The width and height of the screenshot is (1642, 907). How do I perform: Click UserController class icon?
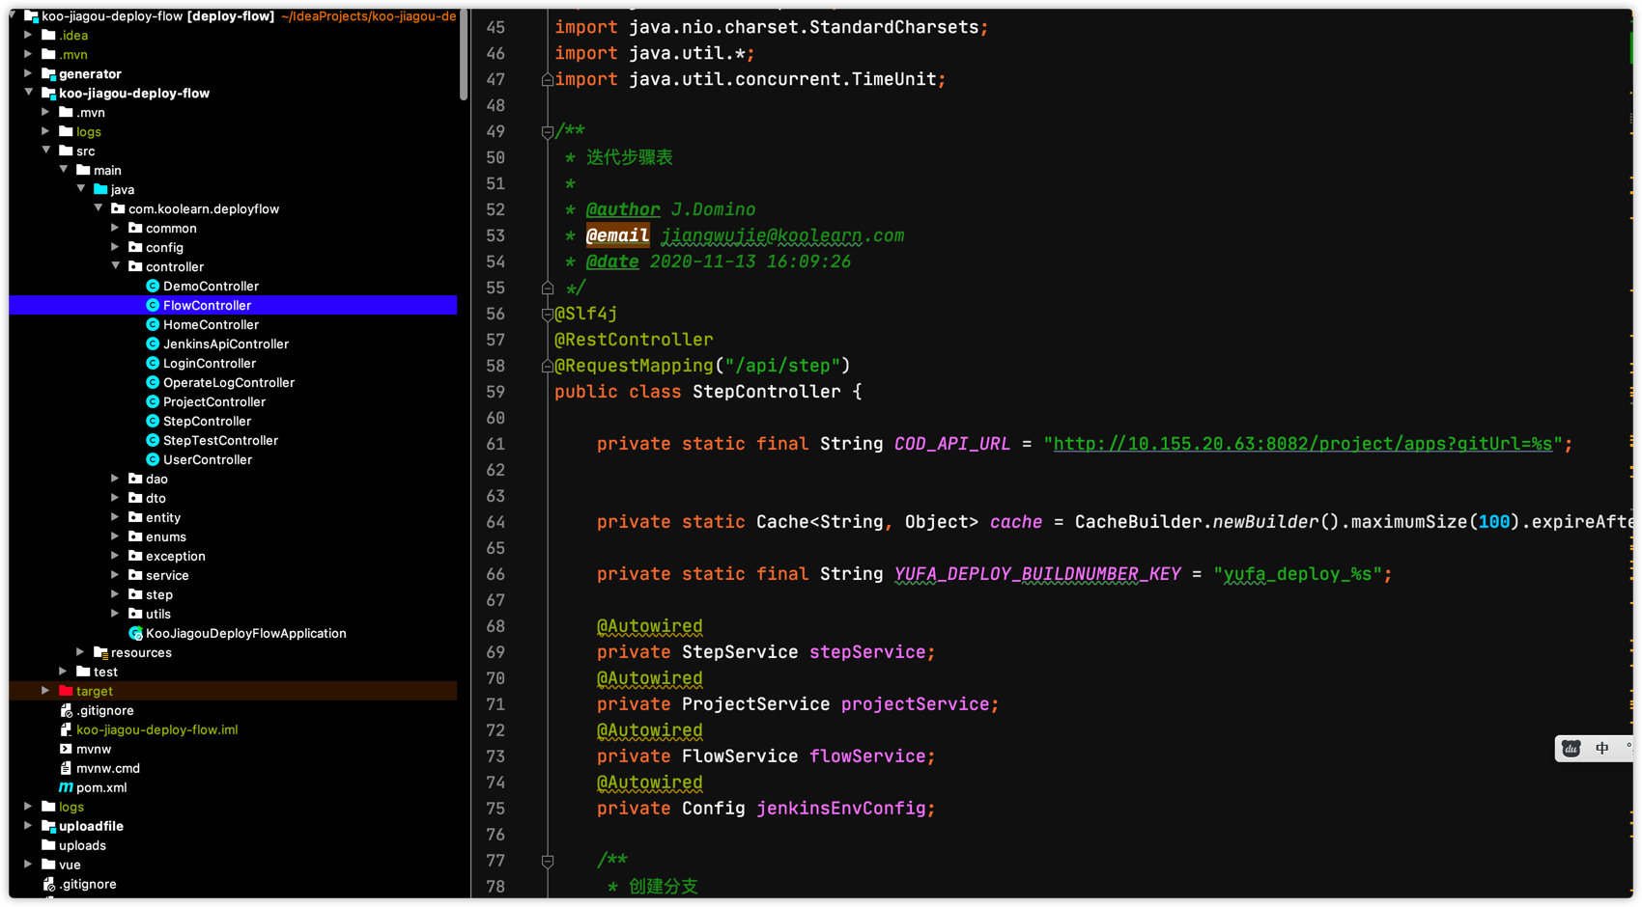(x=153, y=459)
